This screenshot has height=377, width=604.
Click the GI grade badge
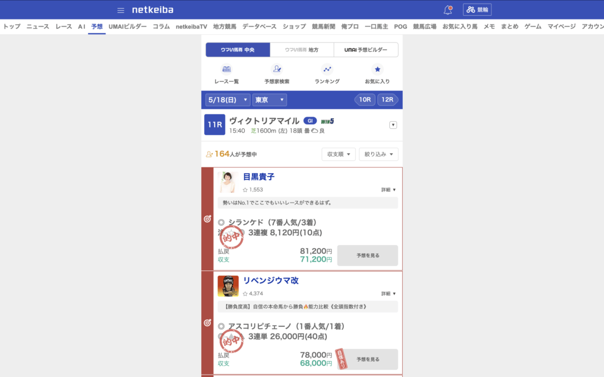point(310,121)
